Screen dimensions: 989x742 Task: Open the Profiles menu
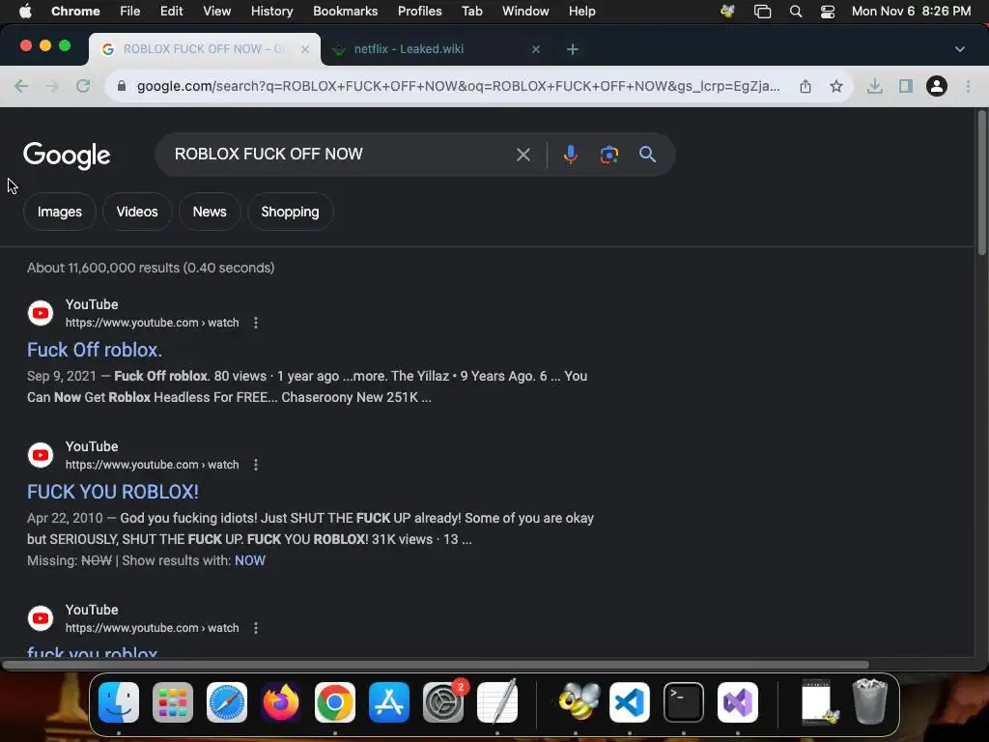coord(419,12)
